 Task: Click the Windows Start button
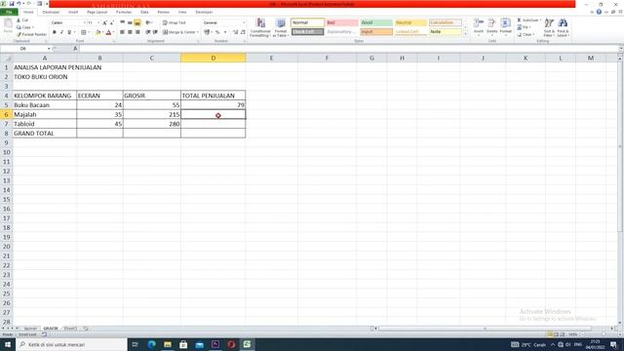tap(7, 344)
